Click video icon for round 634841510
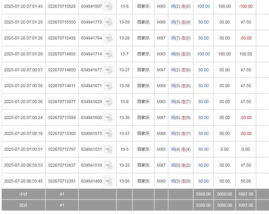The width and height of the screenshot is (269, 214). coord(108,165)
